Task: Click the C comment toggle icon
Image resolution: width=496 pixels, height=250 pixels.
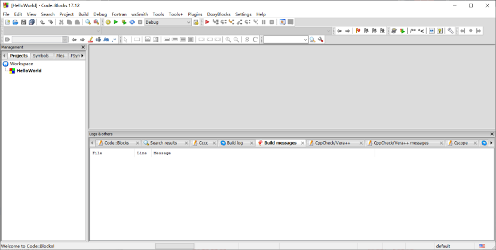Action: click(255, 39)
